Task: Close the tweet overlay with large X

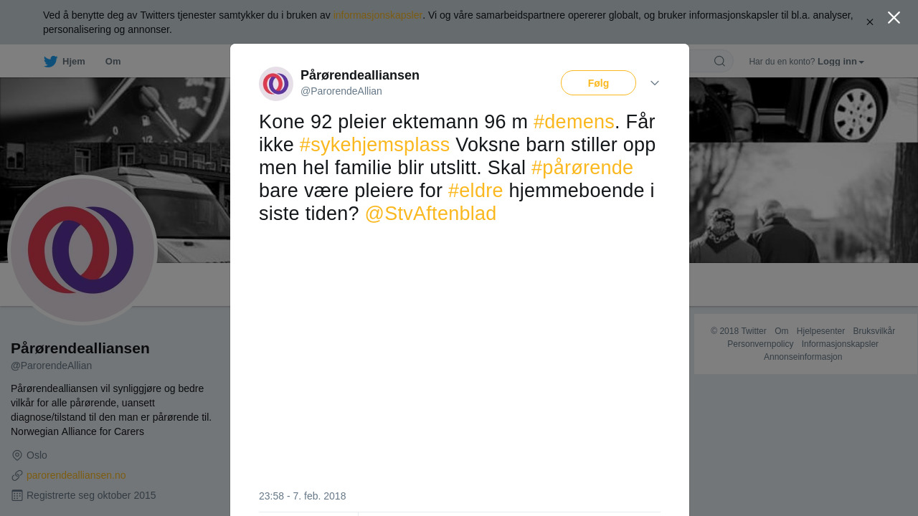Action: tap(894, 18)
